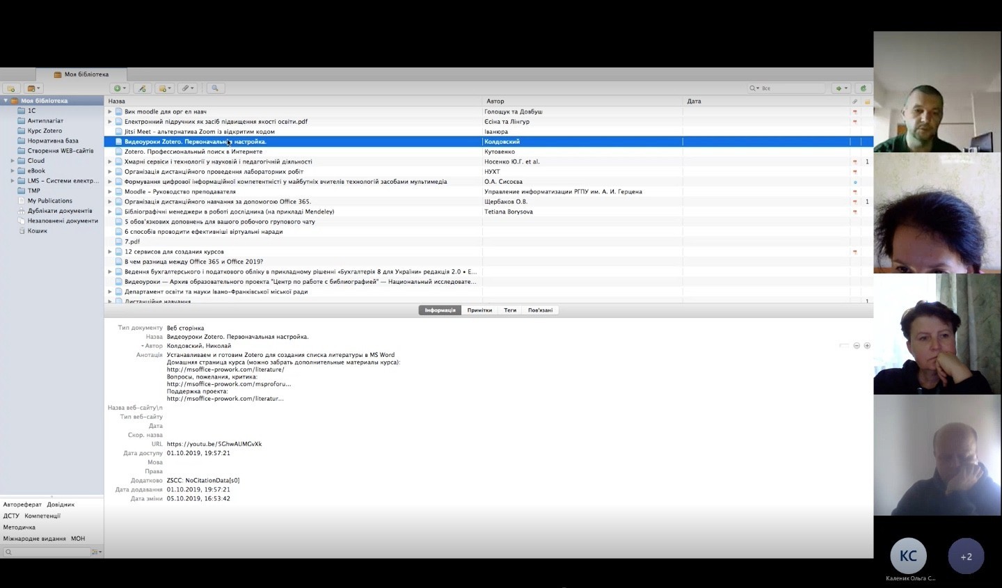The image size is (1002, 588).
Task: Open the Add Attachment paperclip dropdown
Action: [x=187, y=88]
